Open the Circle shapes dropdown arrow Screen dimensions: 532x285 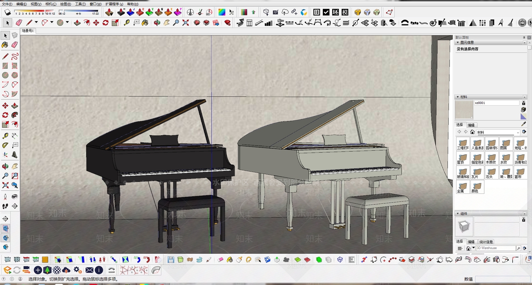[67, 23]
